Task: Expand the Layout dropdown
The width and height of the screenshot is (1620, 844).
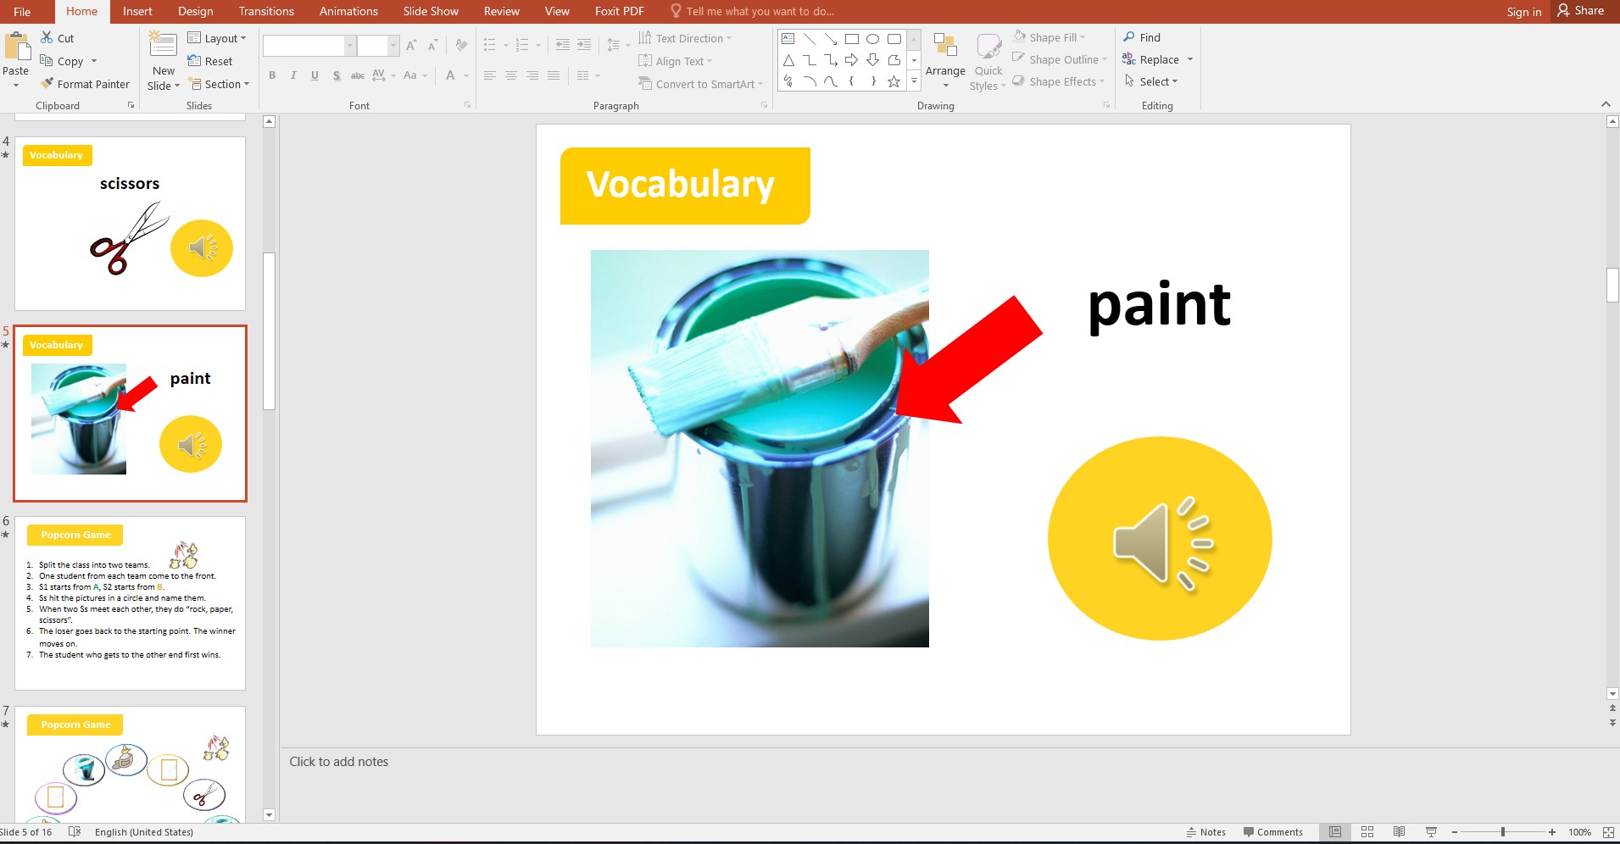Action: 217,38
